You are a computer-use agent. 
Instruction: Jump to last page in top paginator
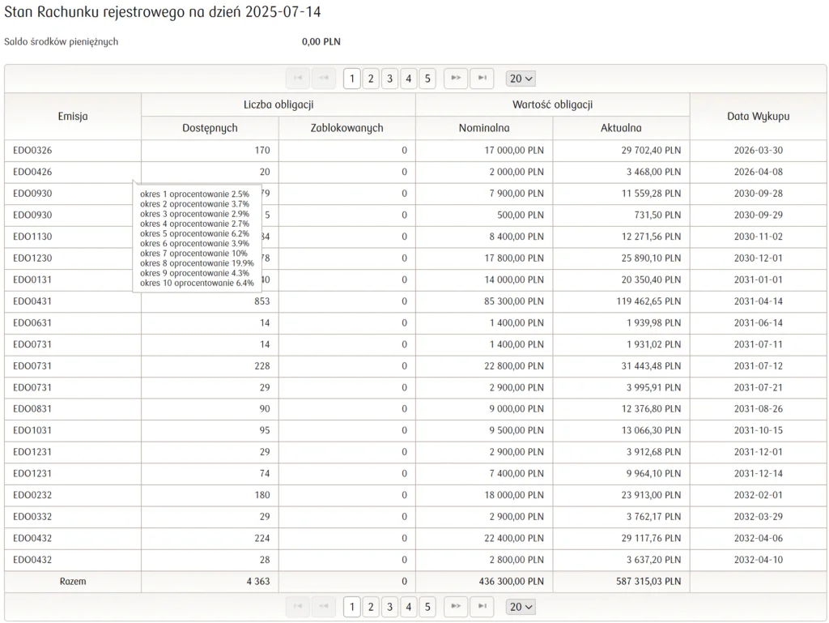pyautogui.click(x=482, y=79)
